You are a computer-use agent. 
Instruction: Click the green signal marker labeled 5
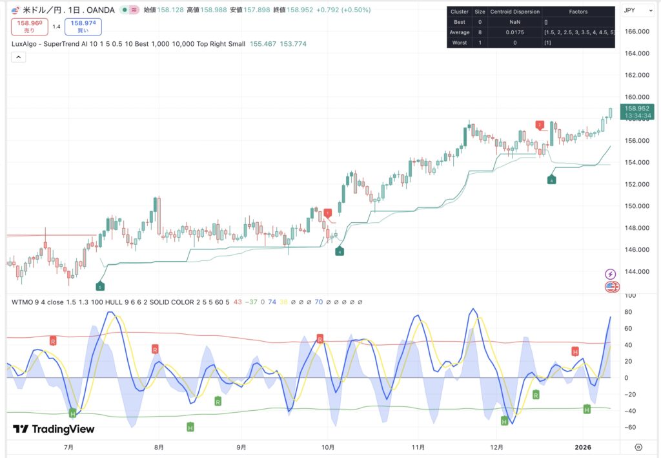click(99, 286)
